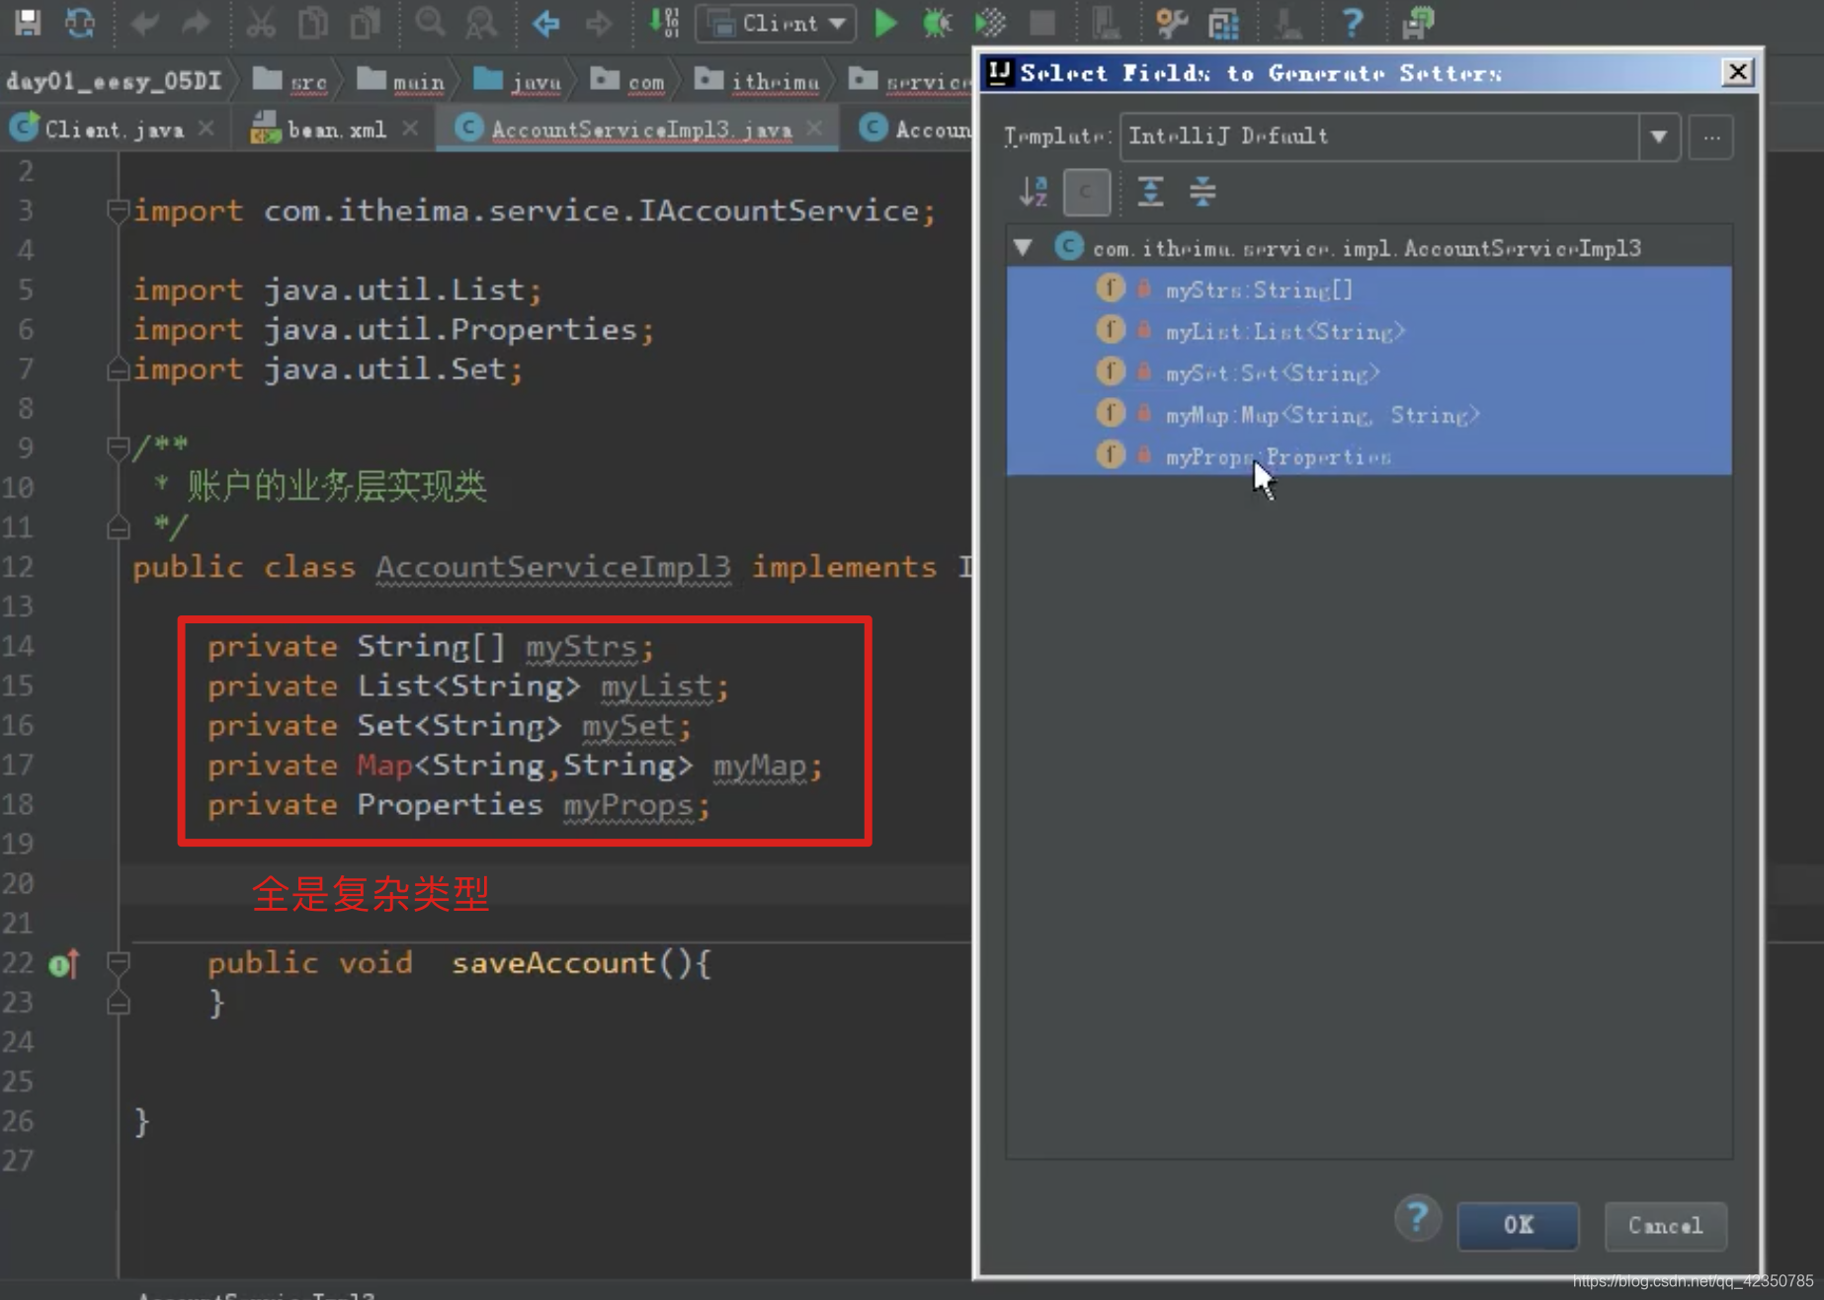Click the myProps field declaration in the editor
Screen dimensions: 1824x1300
point(628,804)
